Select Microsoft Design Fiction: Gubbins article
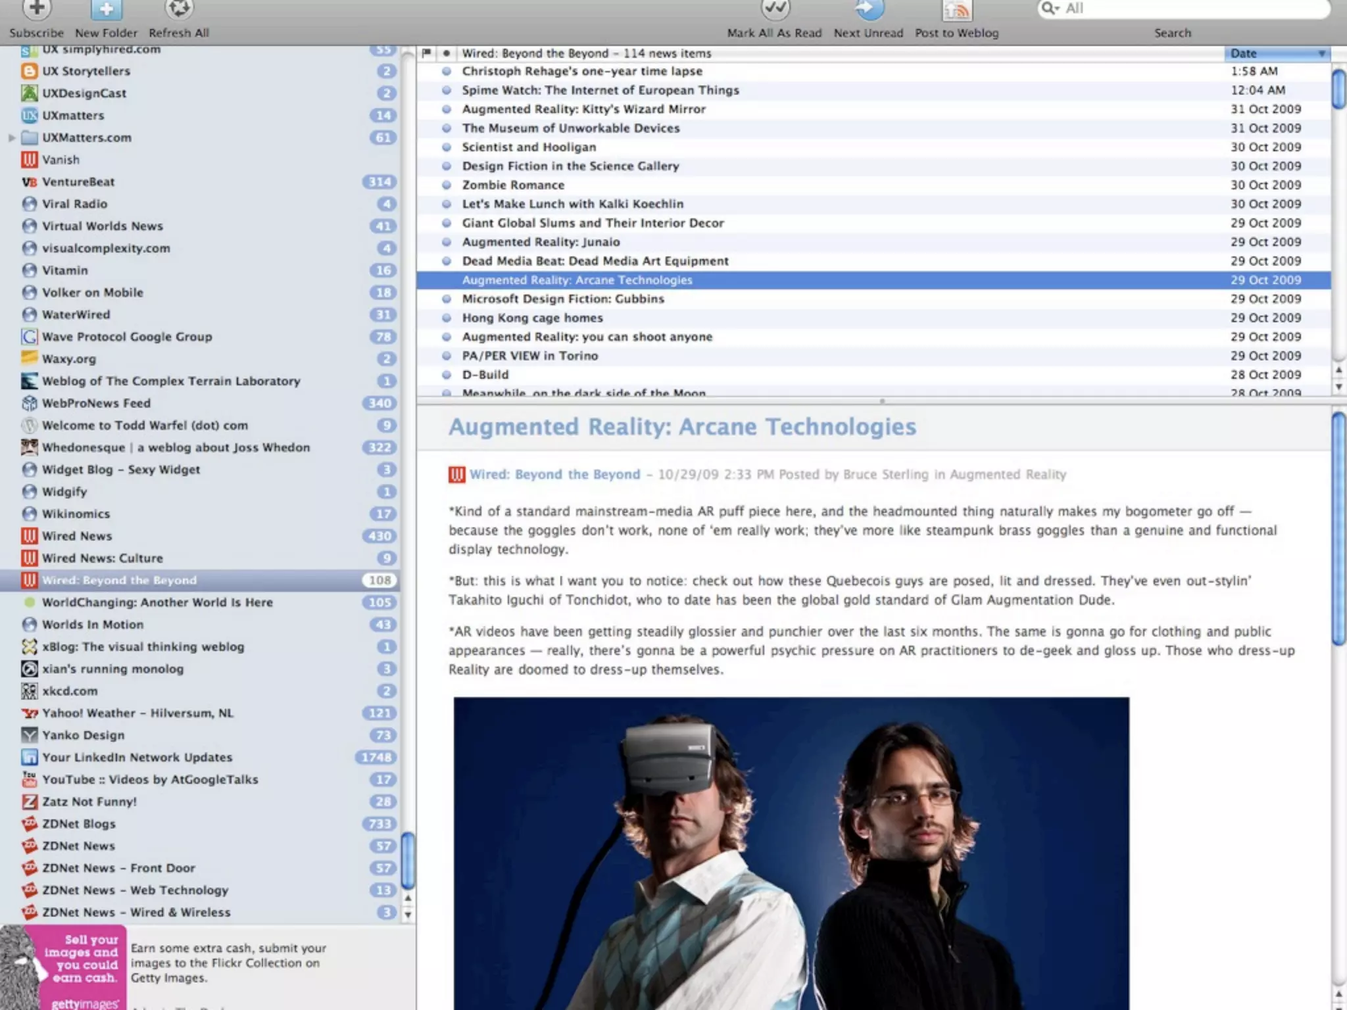Viewport: 1347px width, 1010px height. (563, 299)
